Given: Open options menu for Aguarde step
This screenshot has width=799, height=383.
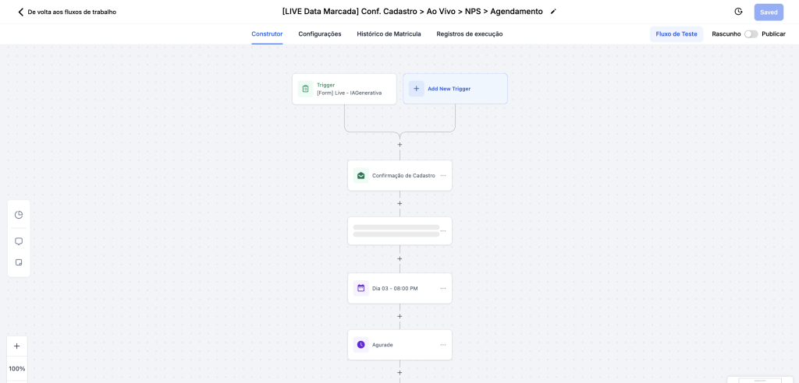Looking at the screenshot, I should tap(443, 345).
